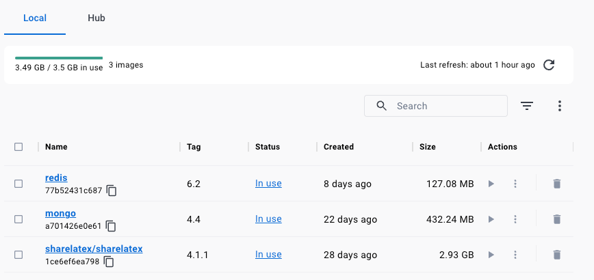The width and height of the screenshot is (594, 280).
Task: Run the sharelatex/sharelatex image
Action: coord(491,255)
